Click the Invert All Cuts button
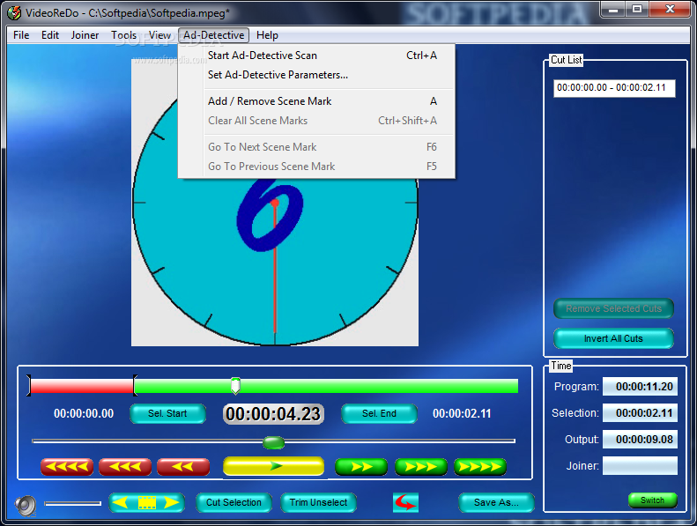This screenshot has width=697, height=526. [613, 338]
